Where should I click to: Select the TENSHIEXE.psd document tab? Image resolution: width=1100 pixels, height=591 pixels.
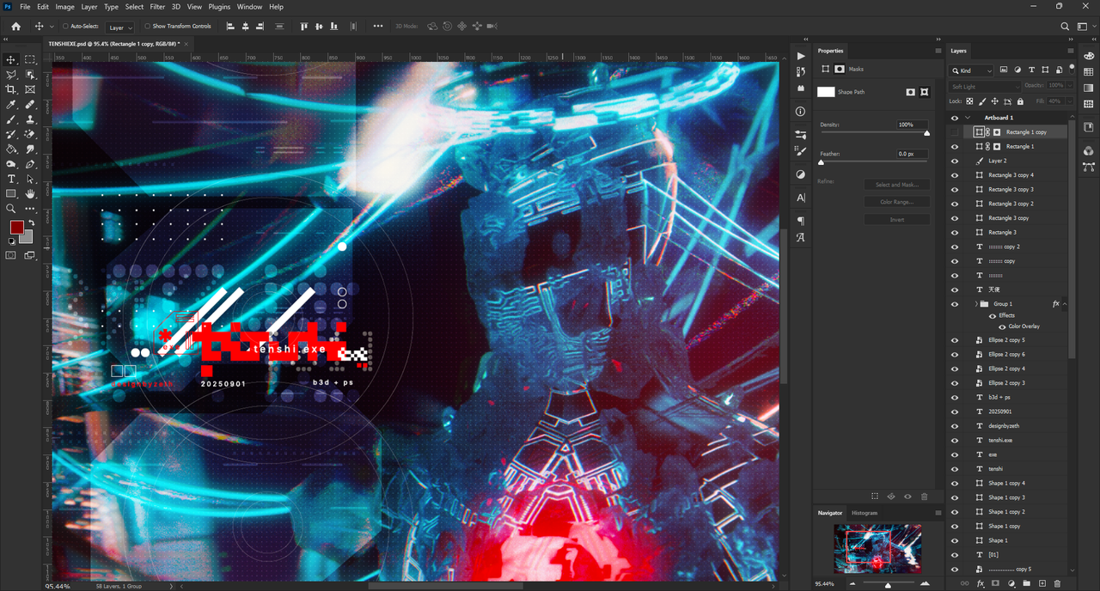point(114,43)
